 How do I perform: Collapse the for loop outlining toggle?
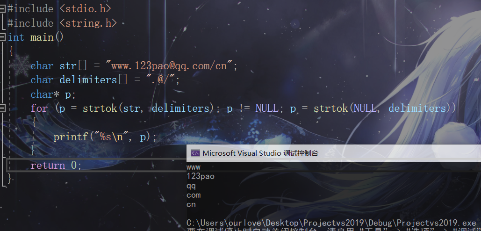point(2,108)
